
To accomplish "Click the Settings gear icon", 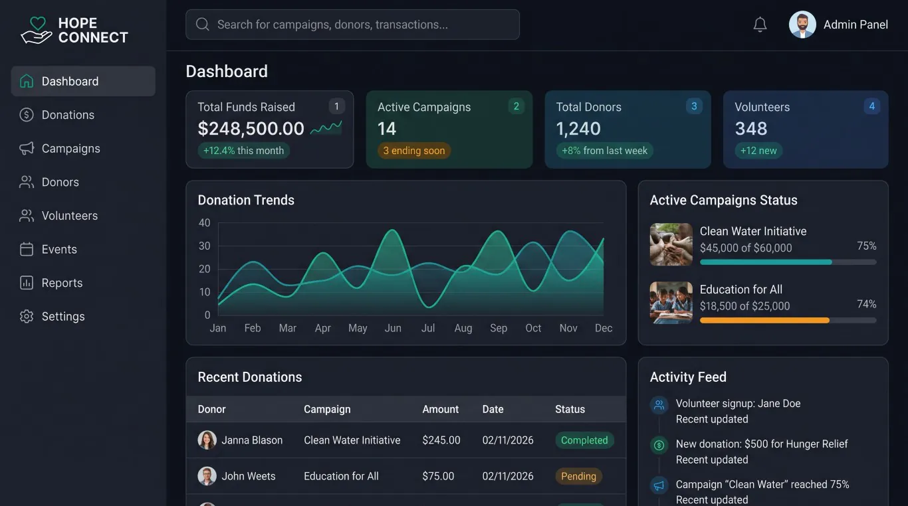I will 27,316.
